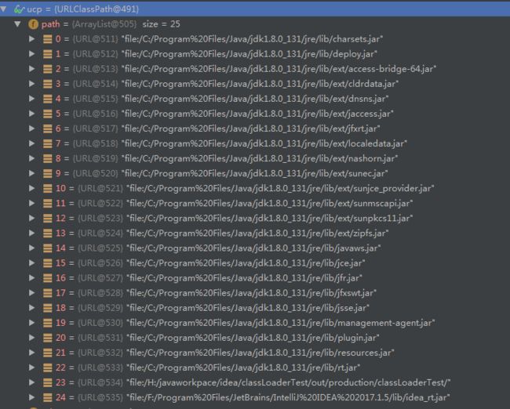Click array element icon of localedata.jar row
The image size is (510, 409).
tap(48, 144)
